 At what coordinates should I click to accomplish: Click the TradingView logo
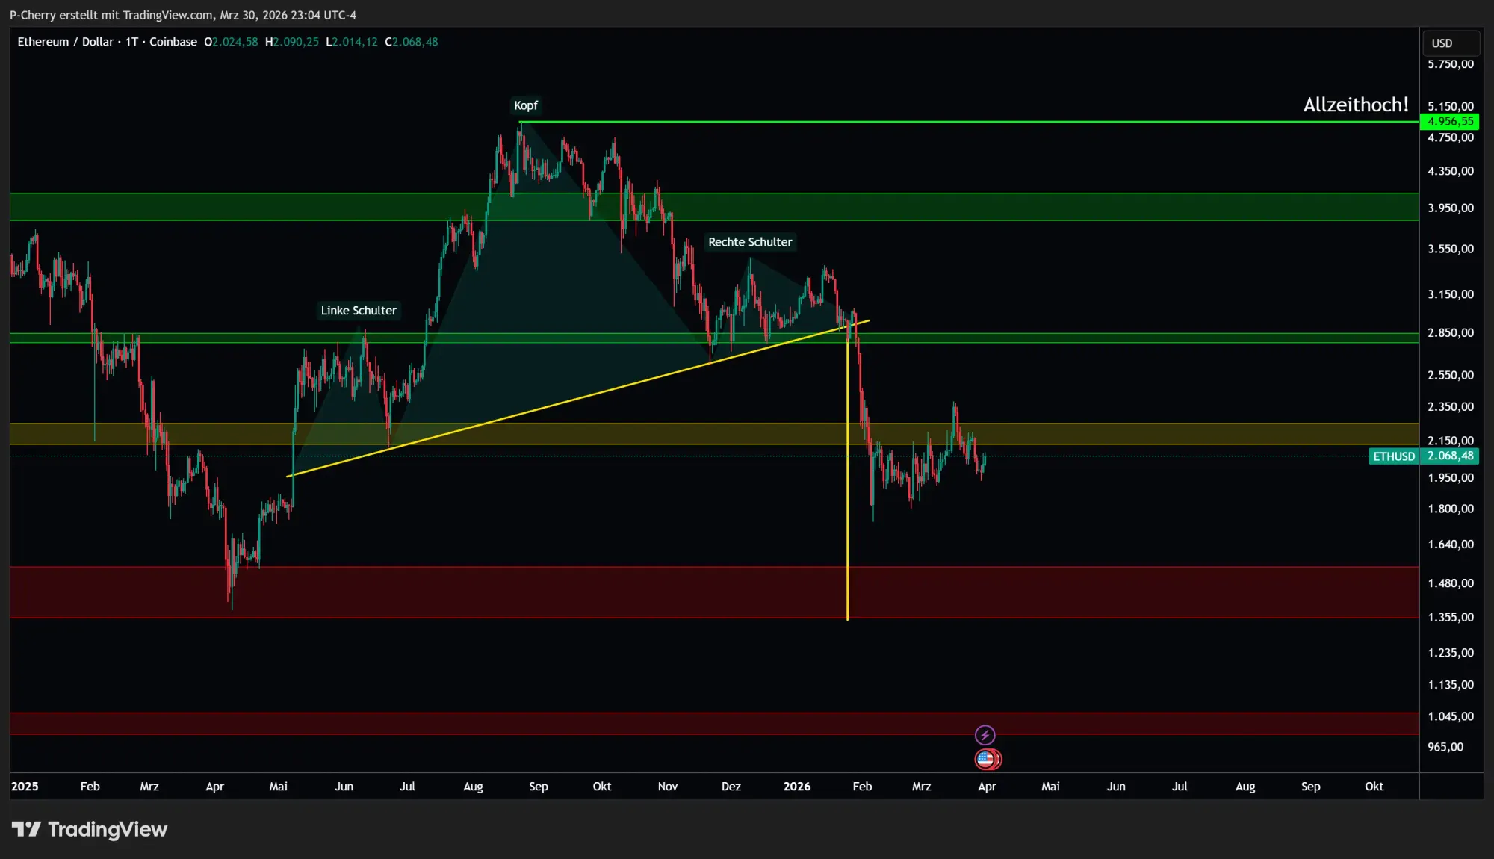coord(90,829)
